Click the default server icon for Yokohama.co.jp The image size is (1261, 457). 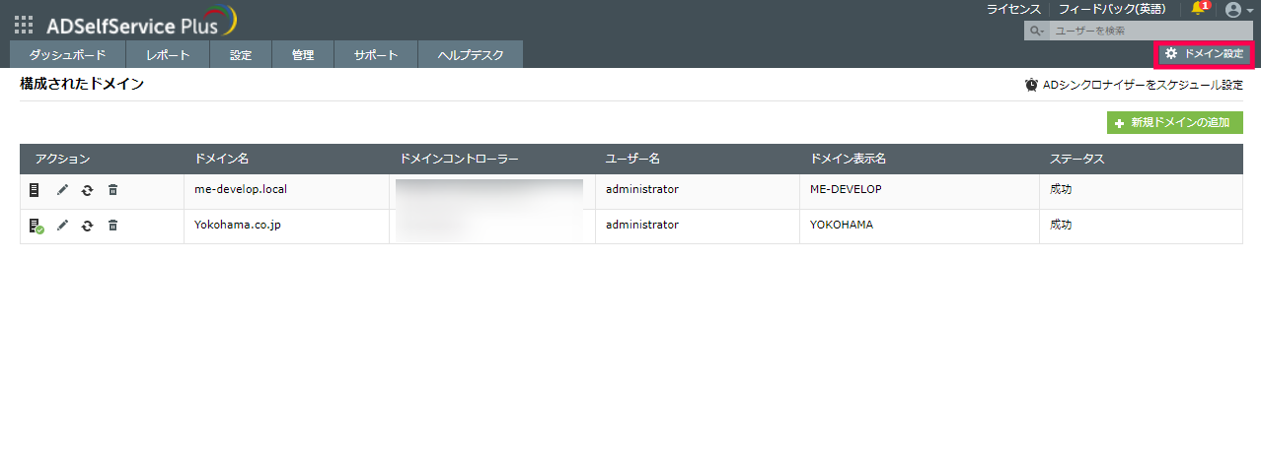pyautogui.click(x=36, y=226)
